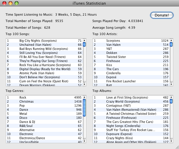Click the Top Artists scroll up arrow

coord(171,40)
